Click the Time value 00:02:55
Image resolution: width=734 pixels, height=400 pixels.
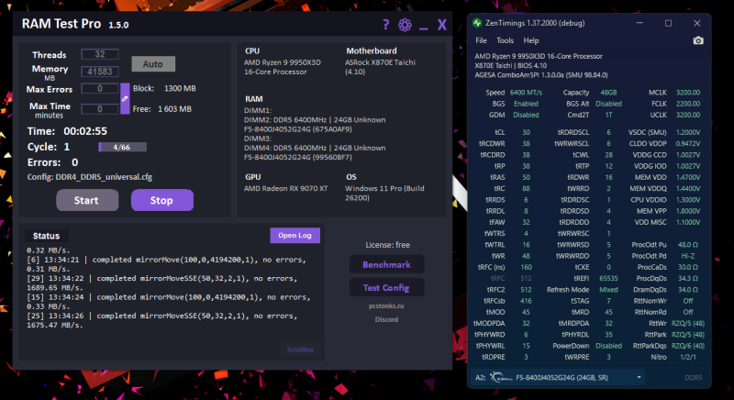coord(85,131)
